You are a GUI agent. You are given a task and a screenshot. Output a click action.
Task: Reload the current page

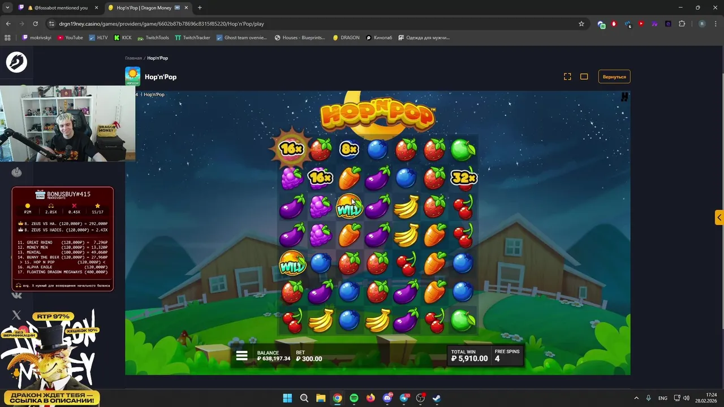pyautogui.click(x=35, y=24)
